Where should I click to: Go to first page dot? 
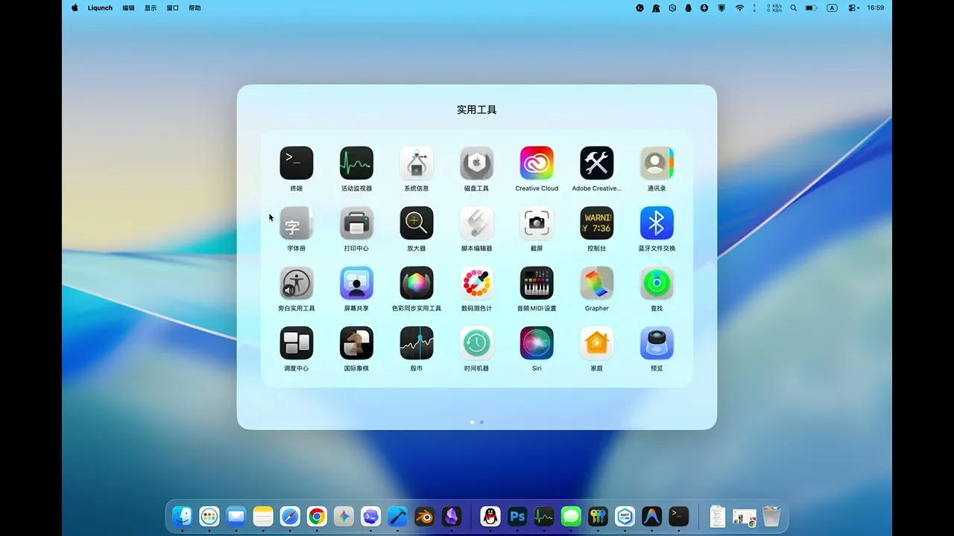coord(472,422)
